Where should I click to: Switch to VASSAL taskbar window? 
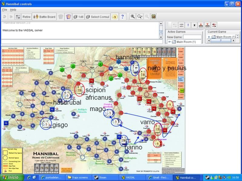(132, 177)
